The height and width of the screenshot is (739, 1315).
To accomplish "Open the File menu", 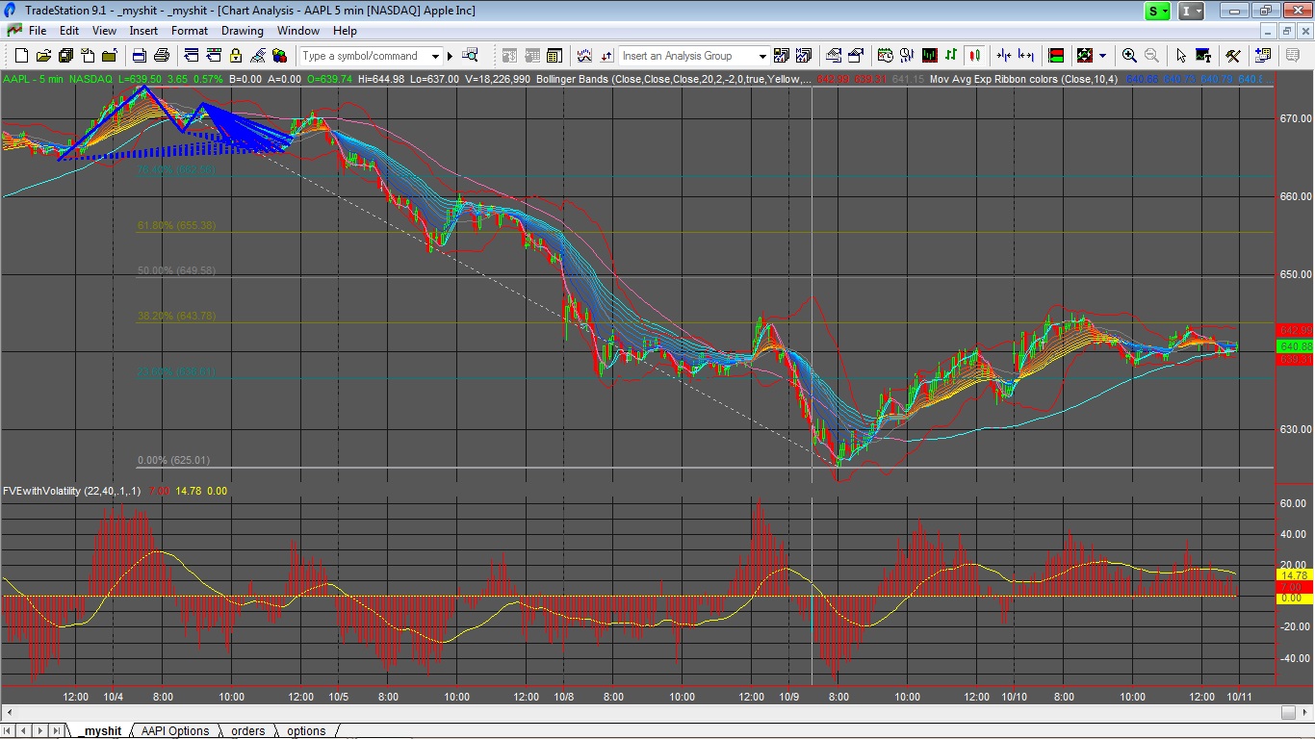I will click(x=38, y=31).
